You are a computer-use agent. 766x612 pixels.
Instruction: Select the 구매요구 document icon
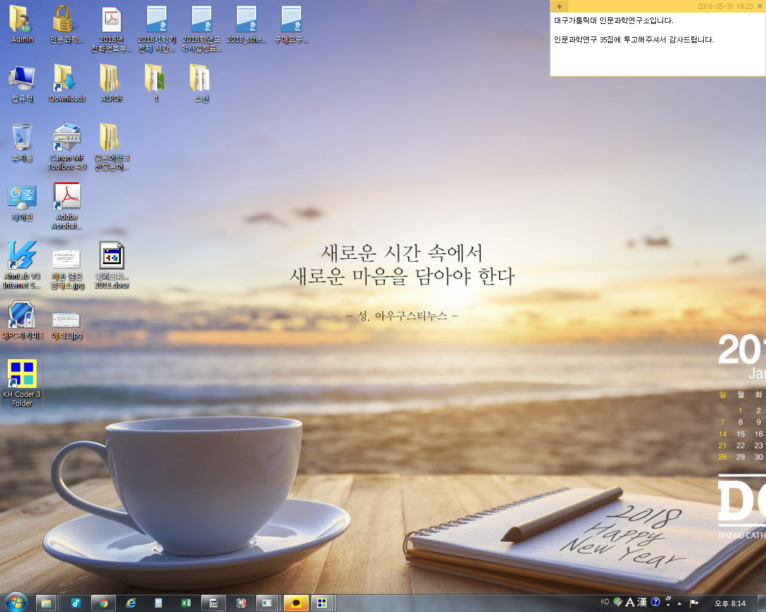291,25
